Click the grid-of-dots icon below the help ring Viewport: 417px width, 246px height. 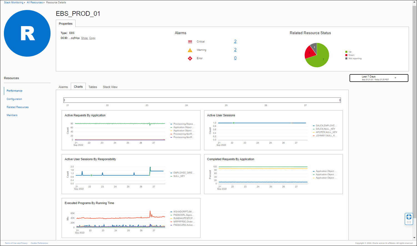pyautogui.click(x=409, y=222)
